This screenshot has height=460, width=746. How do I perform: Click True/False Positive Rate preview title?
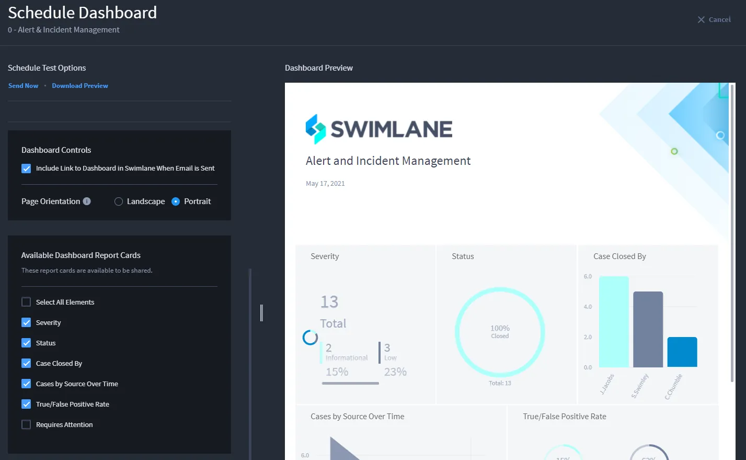tap(565, 417)
